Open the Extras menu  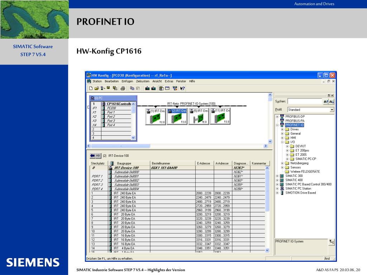click(169, 81)
